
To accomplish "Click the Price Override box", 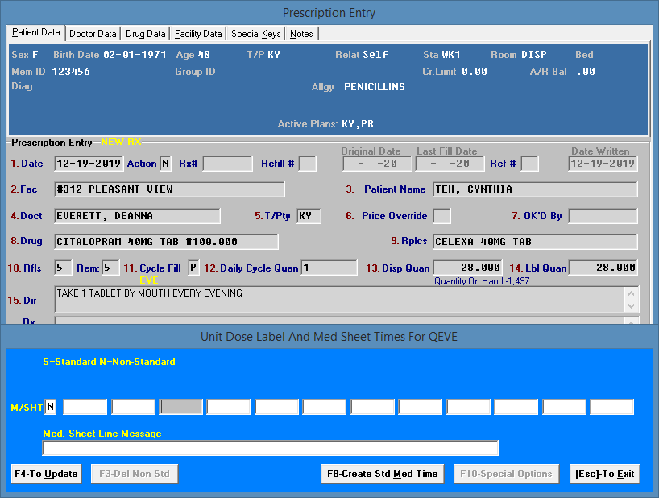I will pyautogui.click(x=441, y=216).
